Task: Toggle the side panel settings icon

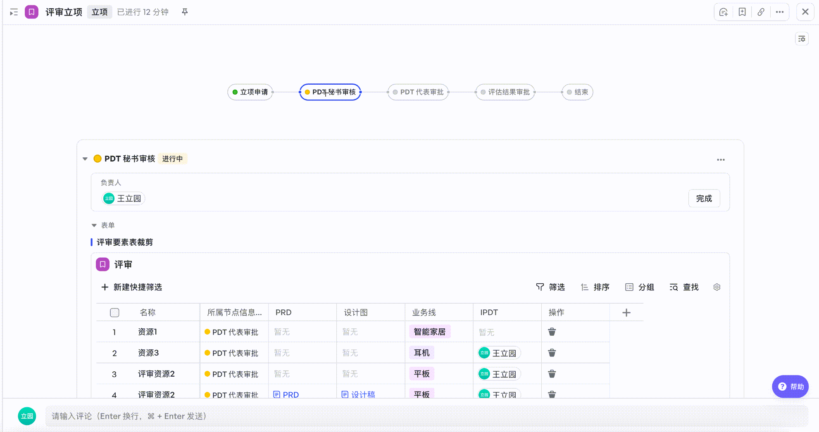Action: point(802,39)
